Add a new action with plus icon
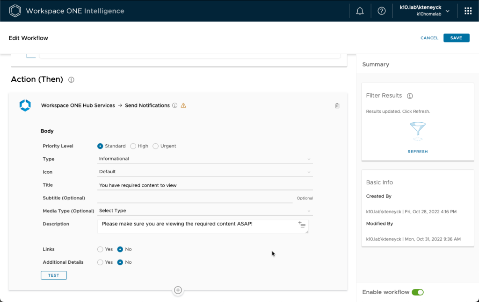 pyautogui.click(x=178, y=290)
